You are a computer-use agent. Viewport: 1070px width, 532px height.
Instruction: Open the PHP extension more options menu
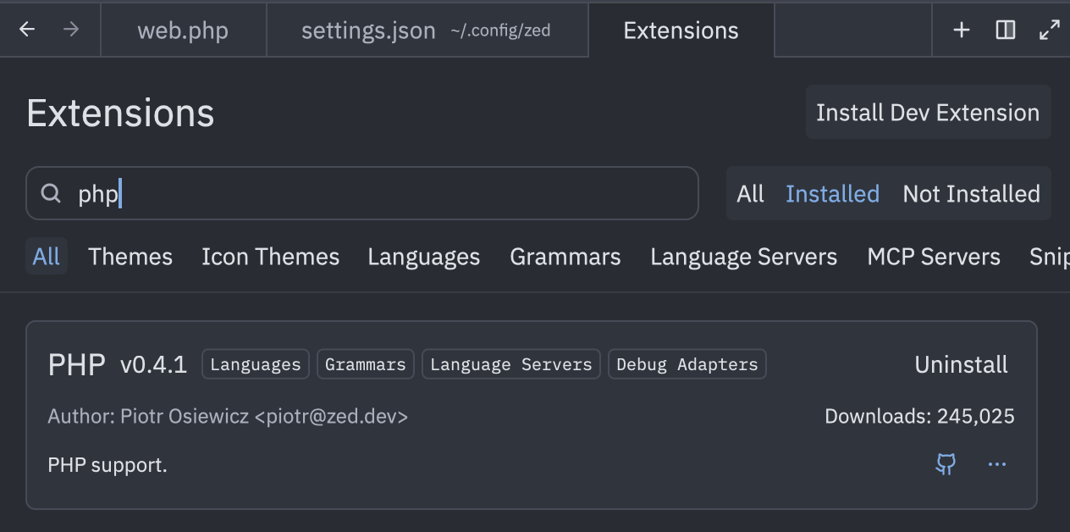997,463
